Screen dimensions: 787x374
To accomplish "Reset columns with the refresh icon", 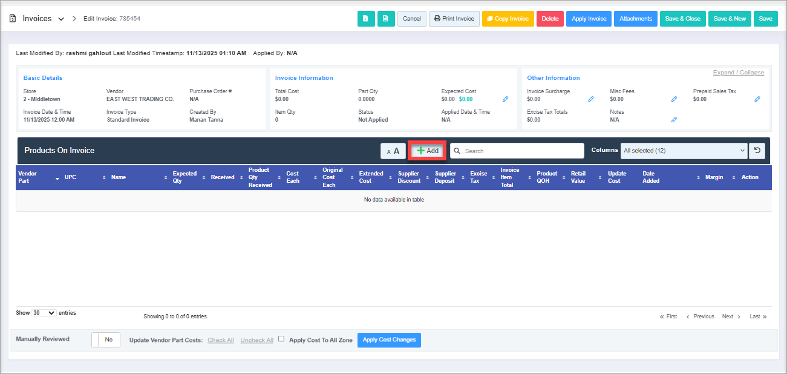I will (x=757, y=151).
